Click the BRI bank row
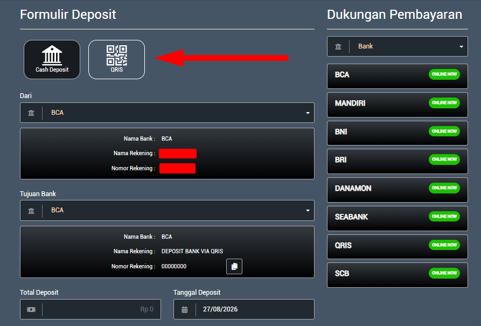 pos(398,161)
